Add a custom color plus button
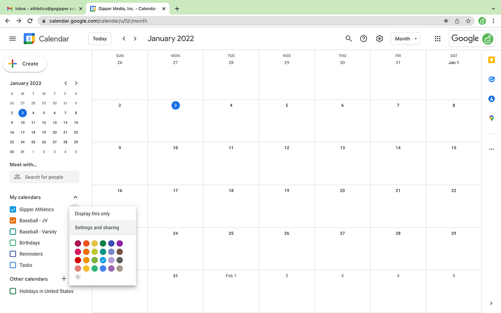Viewport: 501px width, 313px height. pyautogui.click(x=78, y=277)
